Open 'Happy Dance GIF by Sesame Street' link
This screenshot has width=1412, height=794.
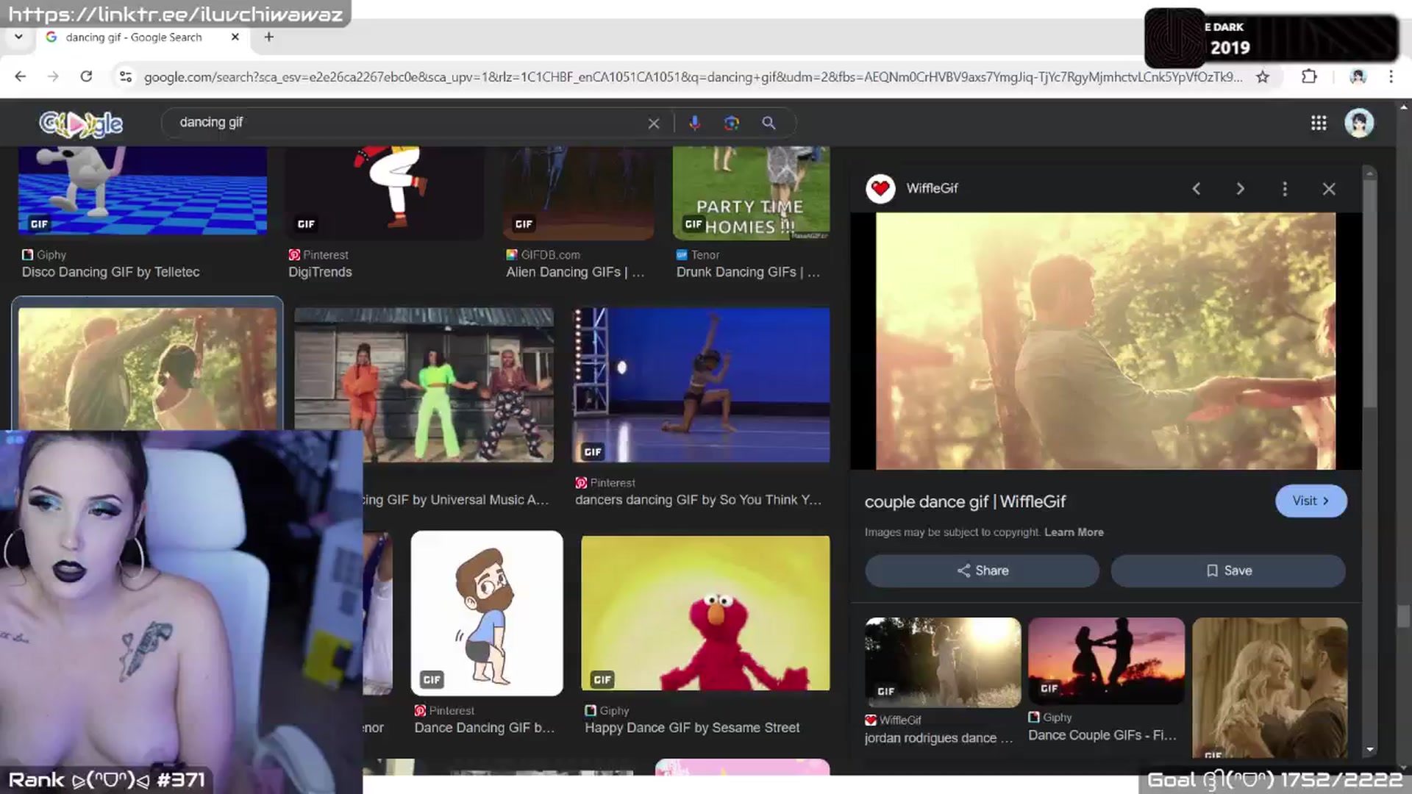click(x=691, y=728)
